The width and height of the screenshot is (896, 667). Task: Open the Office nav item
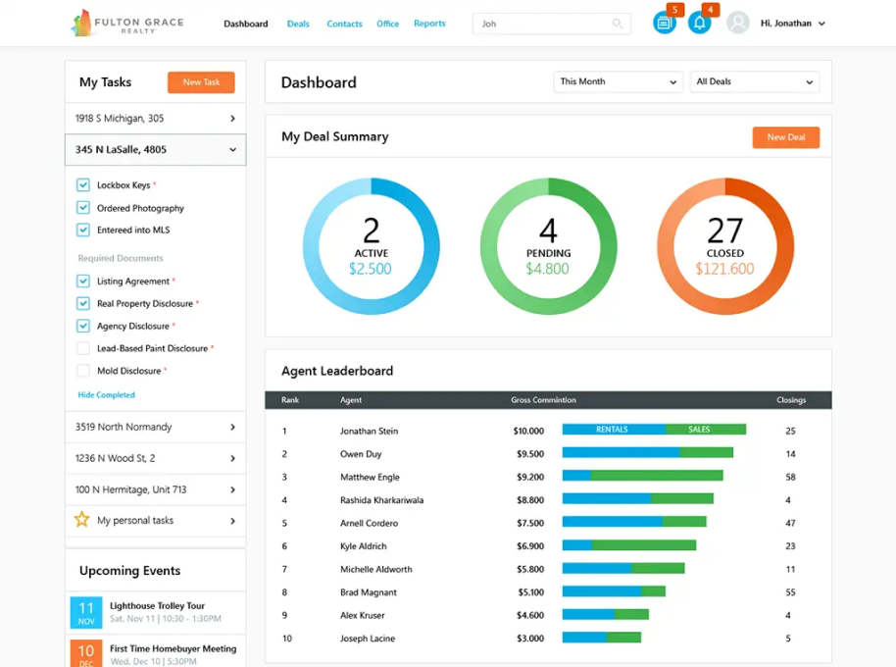(x=387, y=24)
